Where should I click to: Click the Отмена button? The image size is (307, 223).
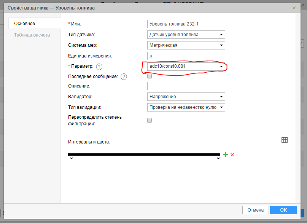(255, 210)
